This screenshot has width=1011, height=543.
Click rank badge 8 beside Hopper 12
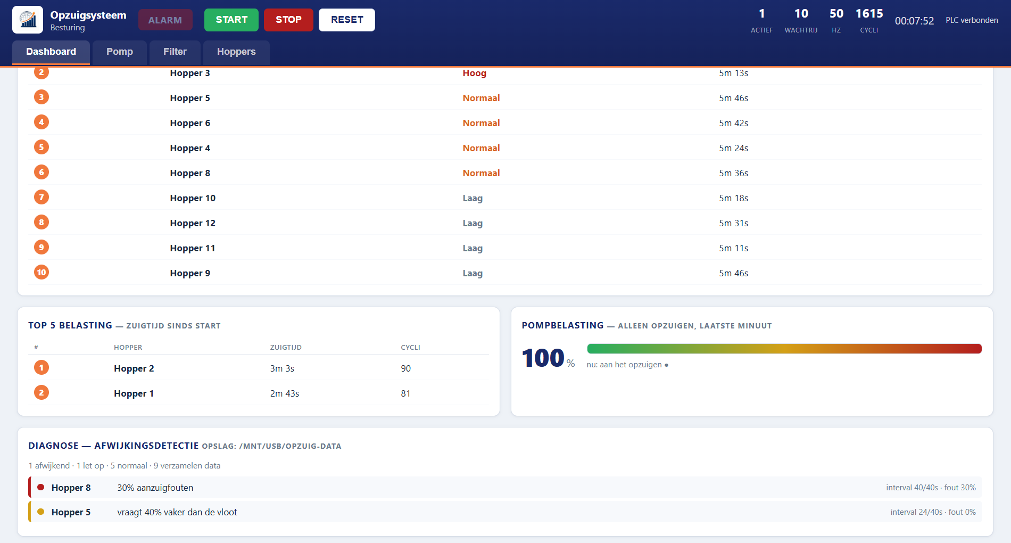42,222
